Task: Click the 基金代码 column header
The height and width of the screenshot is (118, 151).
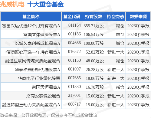Action: click(x=72, y=17)
